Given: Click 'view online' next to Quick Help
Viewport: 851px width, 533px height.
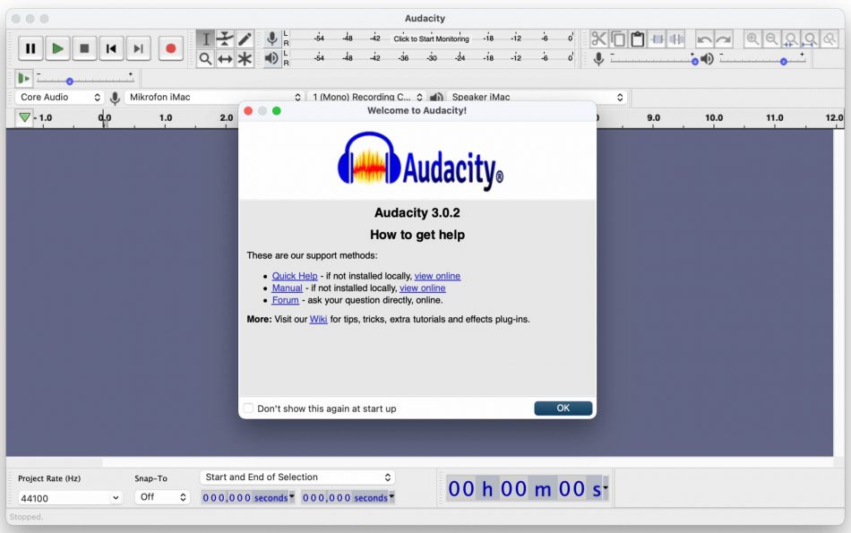Looking at the screenshot, I should (x=437, y=276).
